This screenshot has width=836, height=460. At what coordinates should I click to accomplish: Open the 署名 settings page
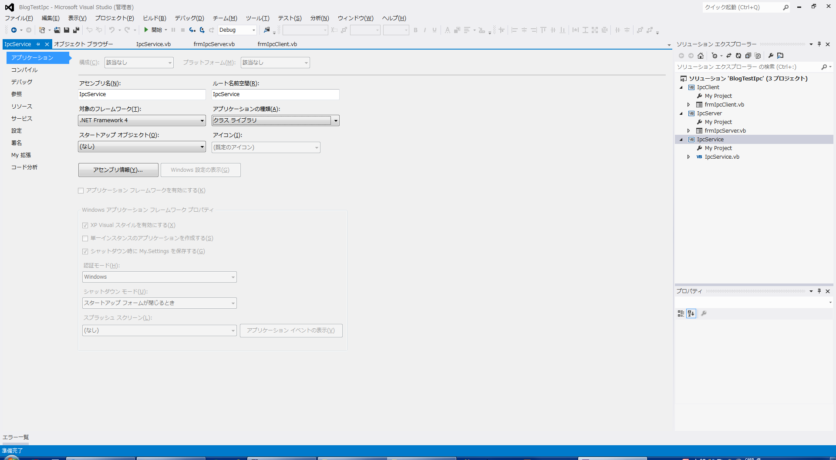(17, 143)
